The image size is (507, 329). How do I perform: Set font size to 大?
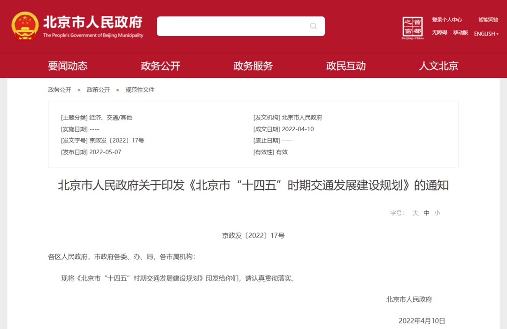point(415,213)
